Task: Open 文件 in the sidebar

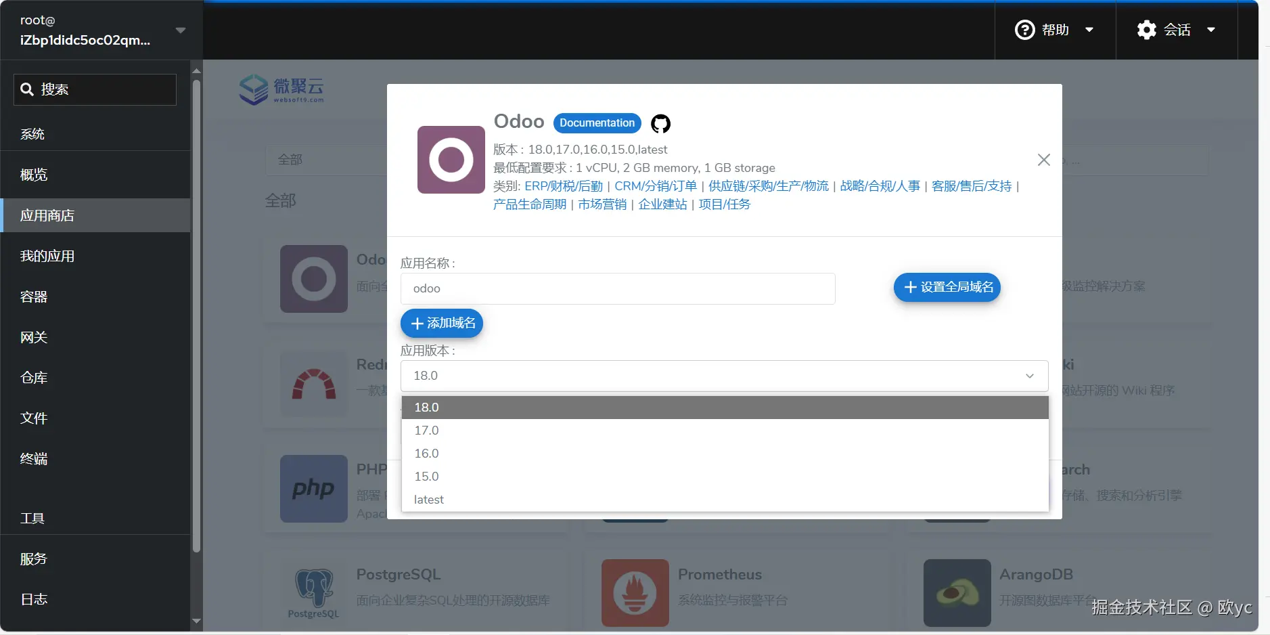Action: pyautogui.click(x=95, y=418)
